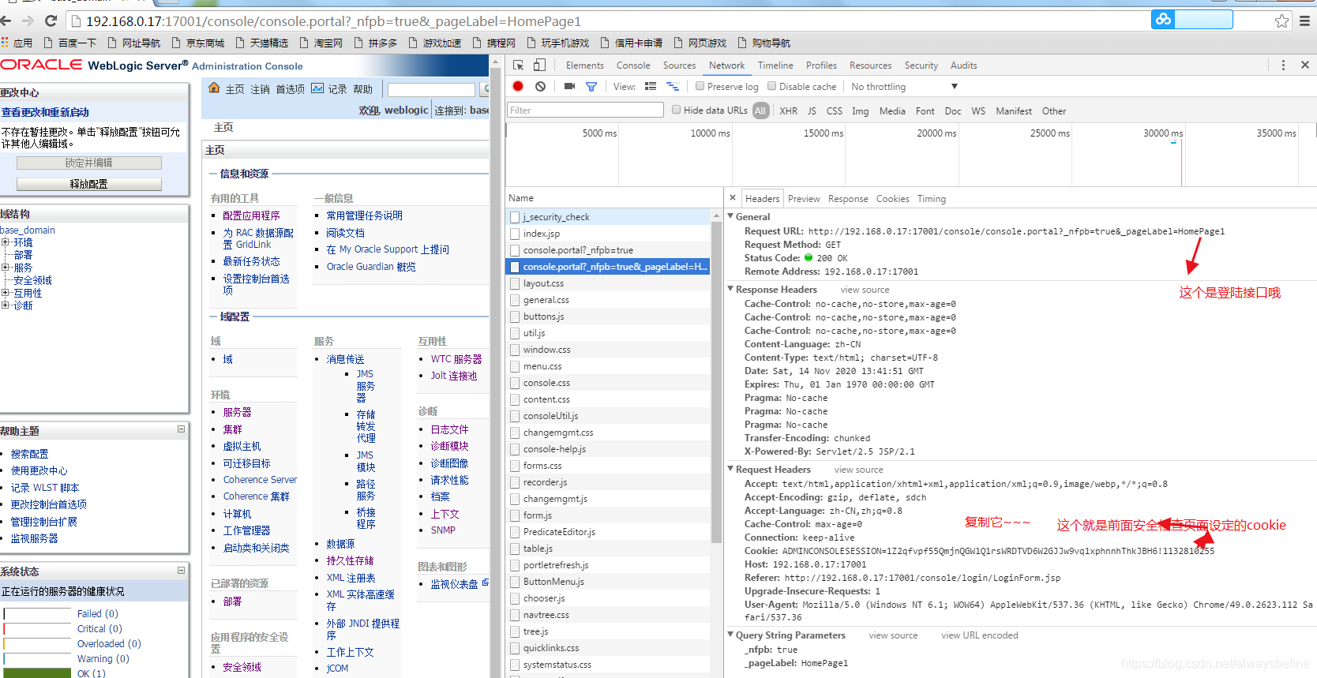Click the 注销 logout link

[x=260, y=89]
